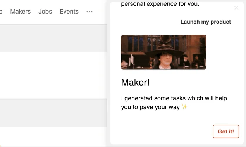
Task: Click 'I generated some tasks' text
Action: coord(174,103)
